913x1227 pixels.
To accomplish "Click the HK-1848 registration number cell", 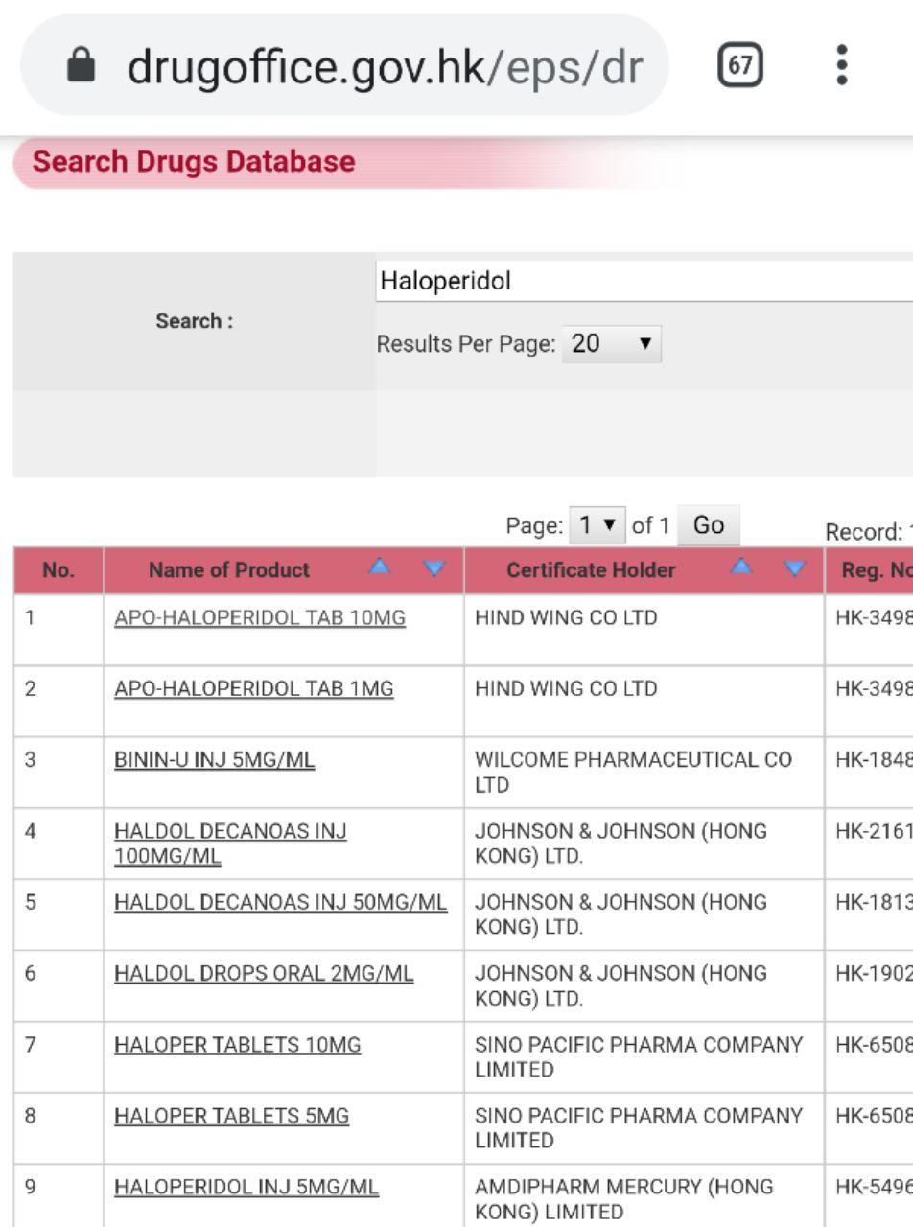I will click(x=869, y=773).
